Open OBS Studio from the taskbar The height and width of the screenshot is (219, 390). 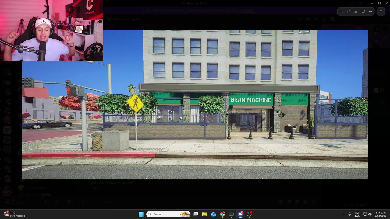coord(249,214)
